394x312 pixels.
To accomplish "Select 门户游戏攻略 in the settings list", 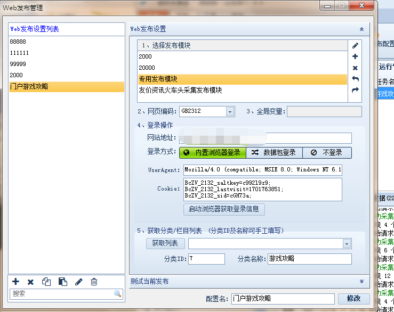I will click(67, 86).
